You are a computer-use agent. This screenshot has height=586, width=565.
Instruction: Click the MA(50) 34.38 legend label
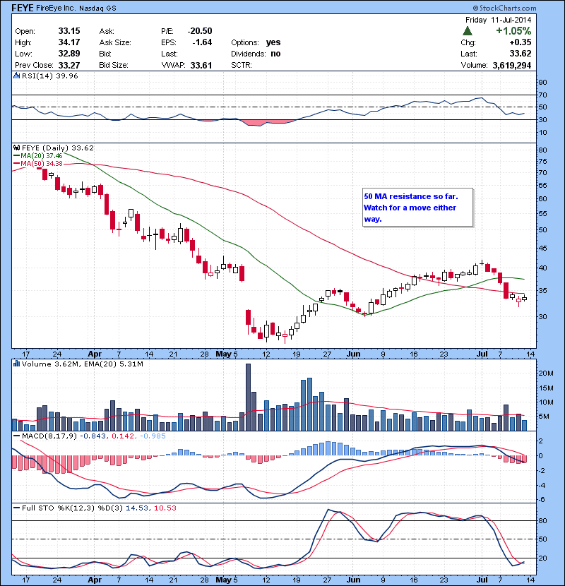coord(41,164)
